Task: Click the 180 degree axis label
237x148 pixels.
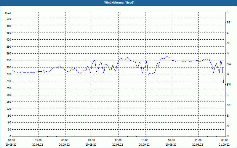Action: click(x=9, y=95)
